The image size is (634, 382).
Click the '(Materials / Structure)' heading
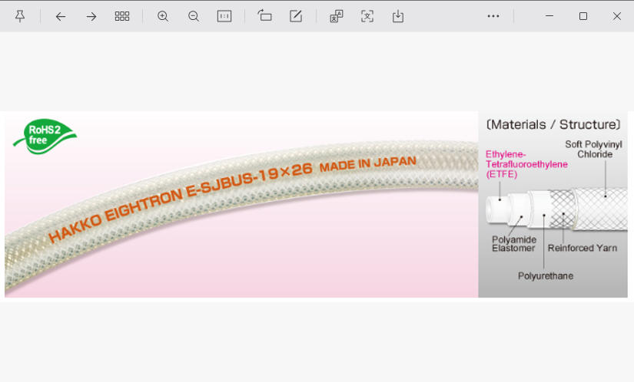(553, 124)
